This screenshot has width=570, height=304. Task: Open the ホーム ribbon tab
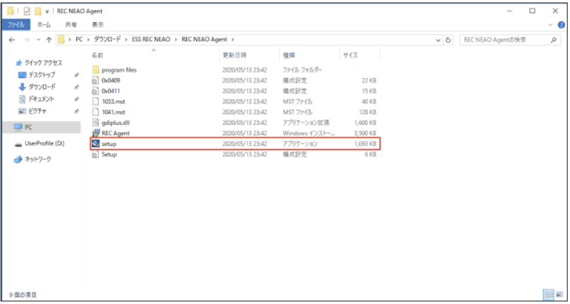(x=45, y=25)
